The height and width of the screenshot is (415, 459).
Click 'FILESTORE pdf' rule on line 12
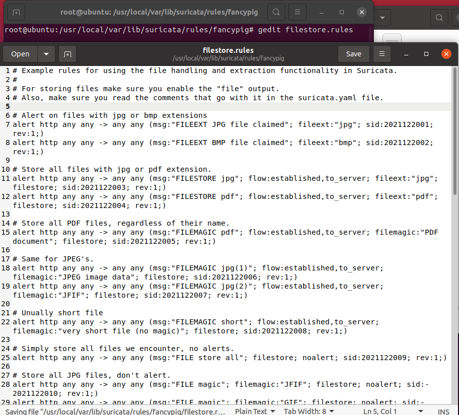[x=225, y=201]
